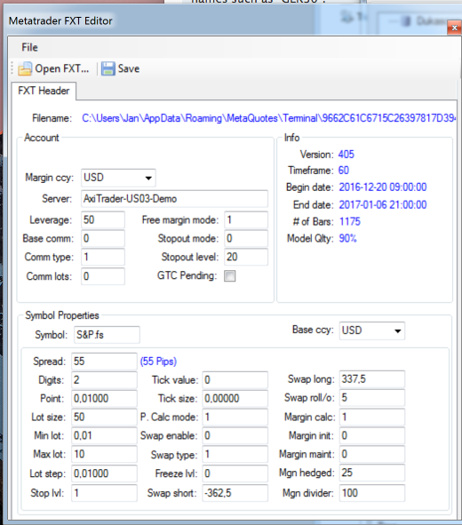
Task: Click the Swap long field
Action: (x=372, y=379)
